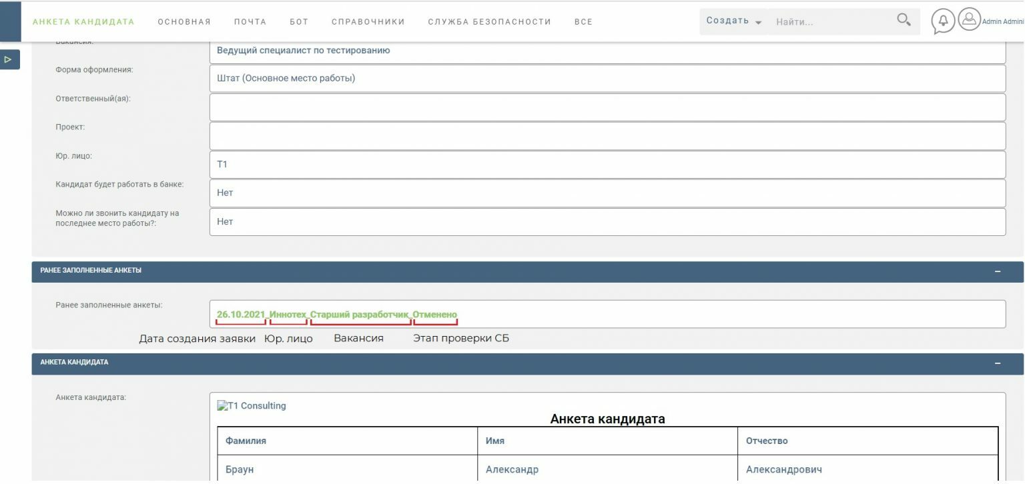Open the Бот menu item

(299, 22)
